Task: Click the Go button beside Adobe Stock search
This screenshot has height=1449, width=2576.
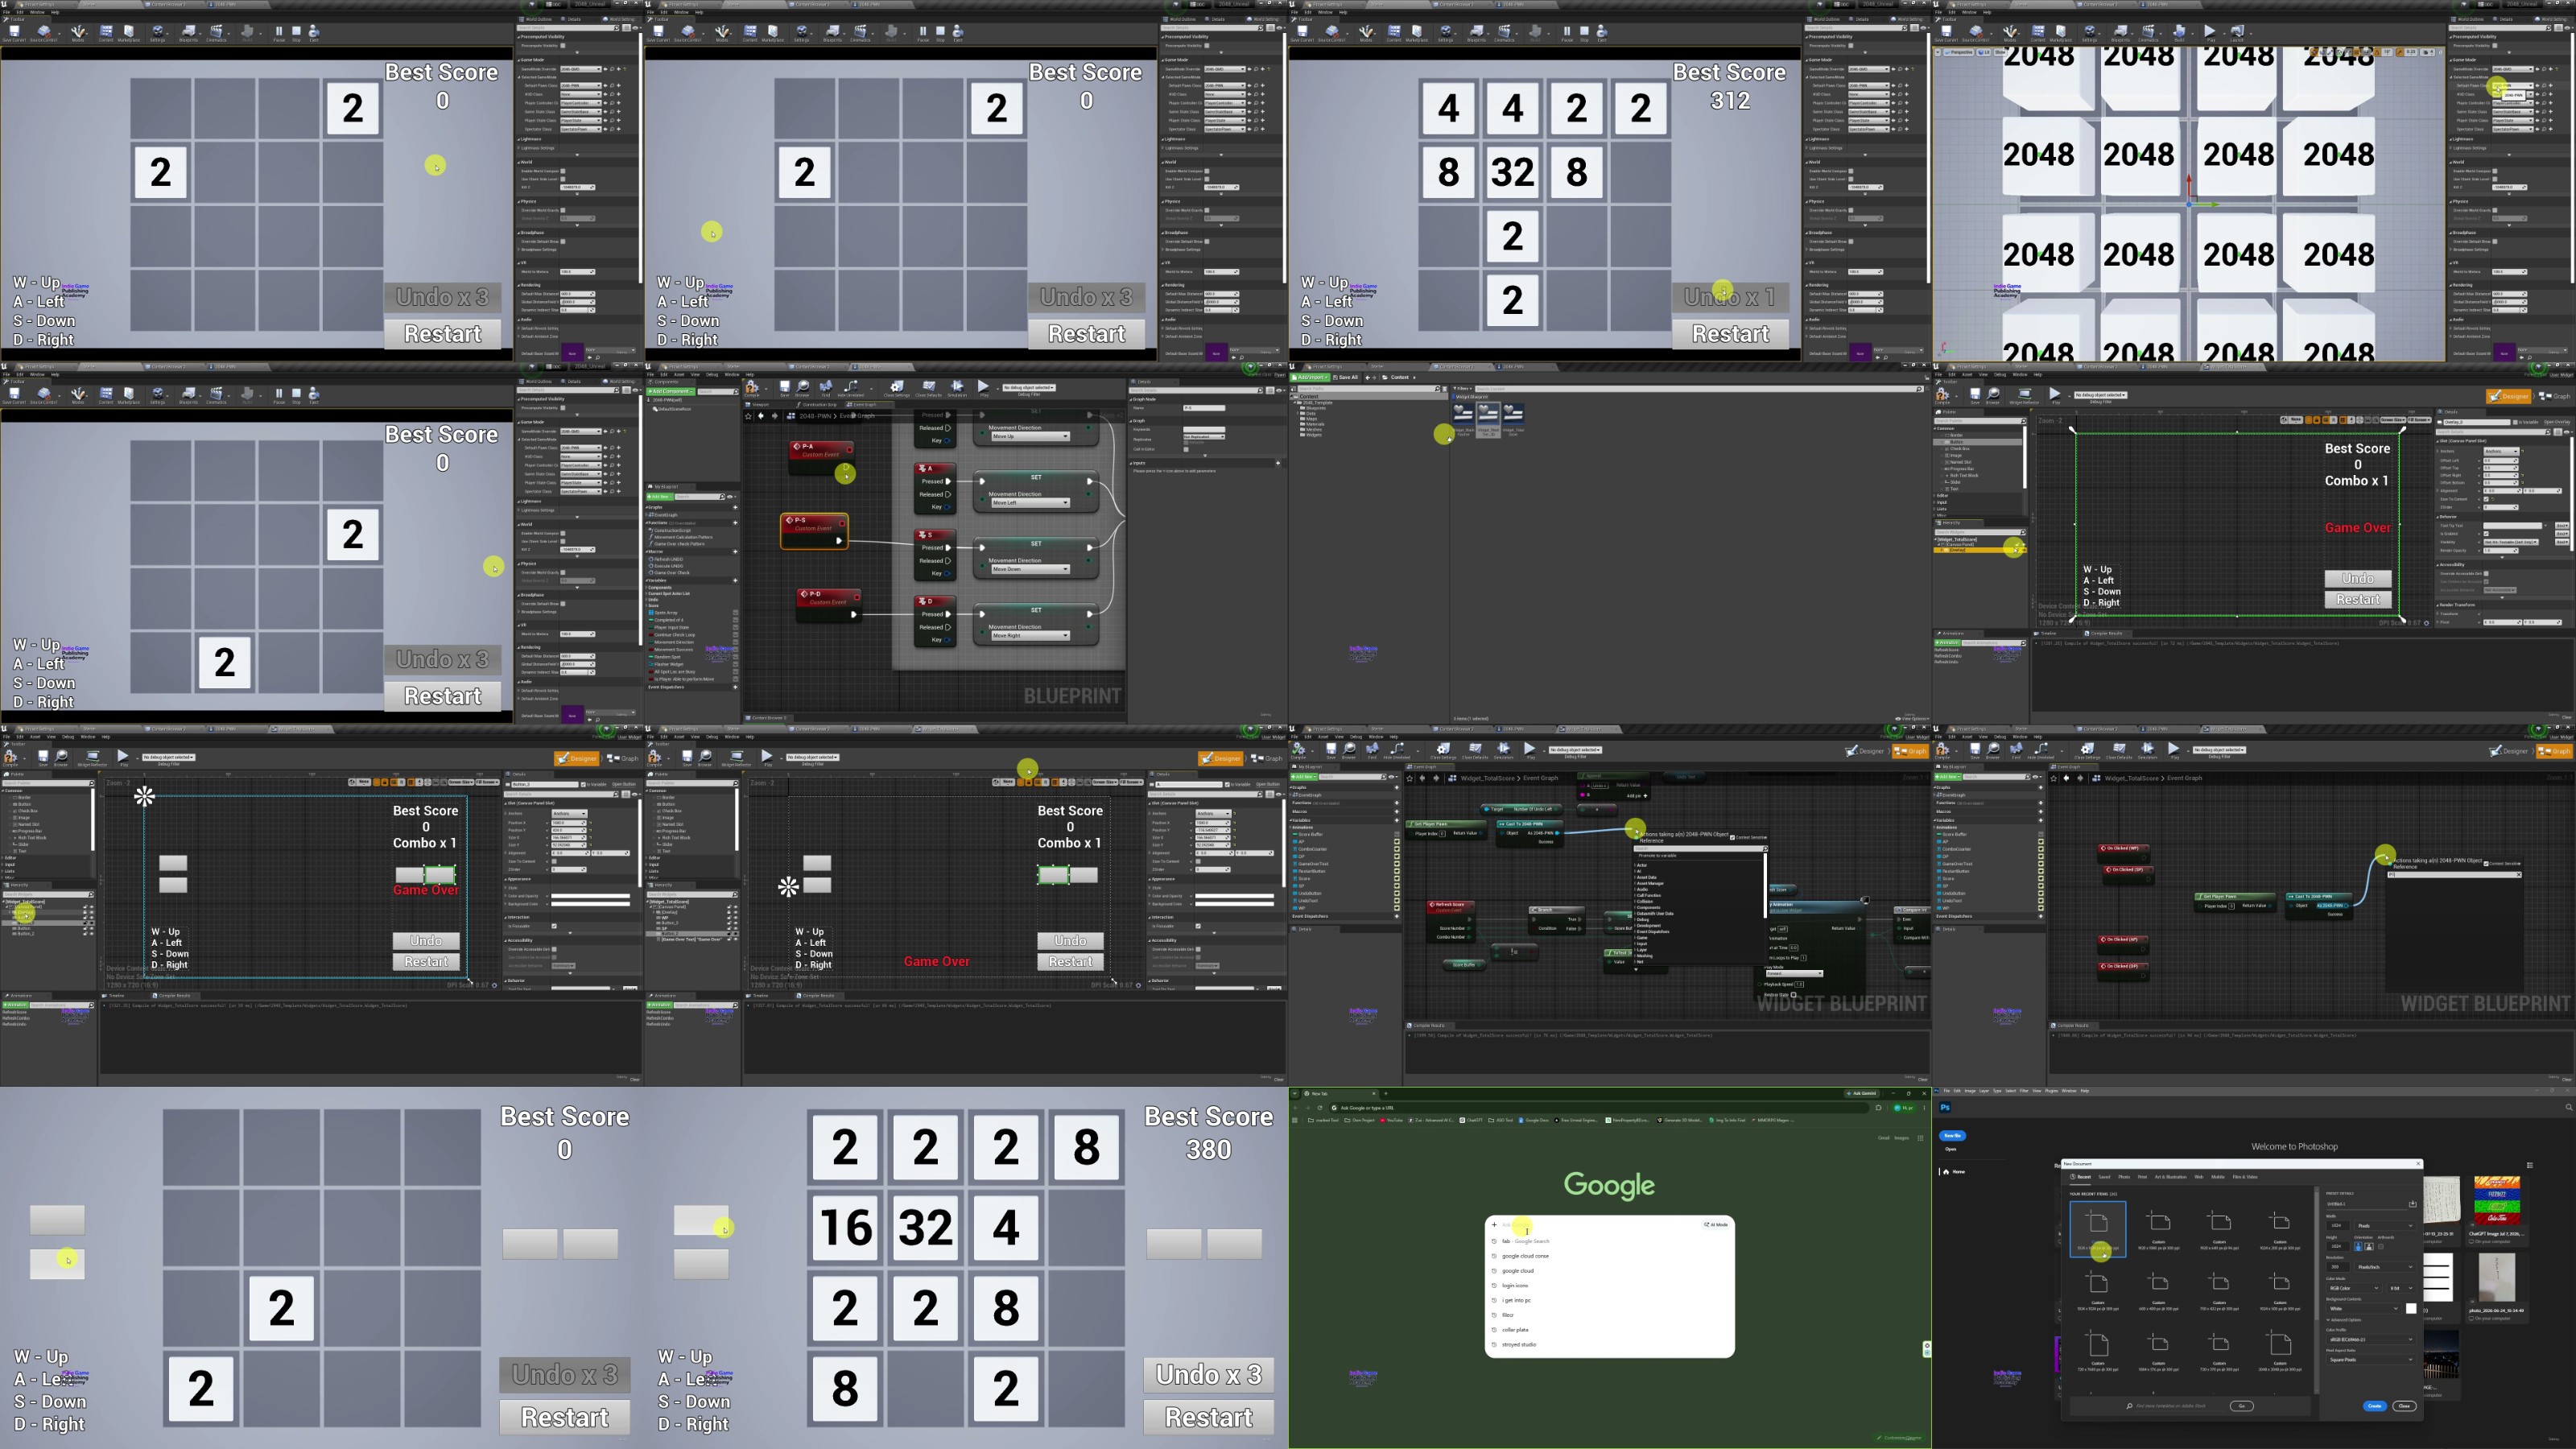Action: (2241, 1406)
